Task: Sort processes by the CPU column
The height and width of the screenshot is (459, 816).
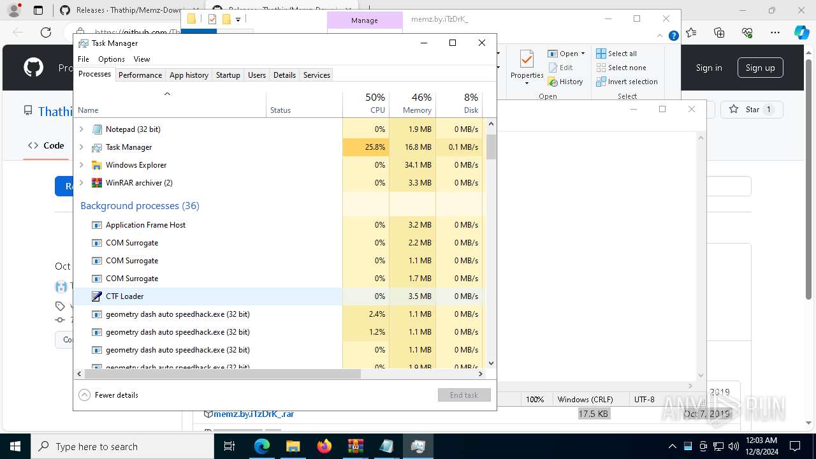Action: [366, 104]
